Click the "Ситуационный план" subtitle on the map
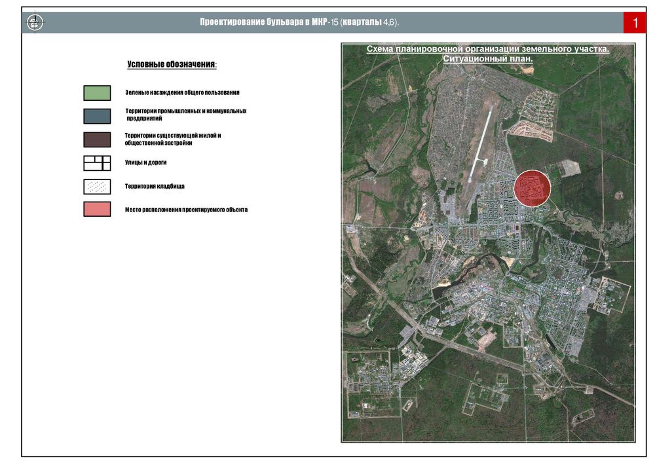 click(x=487, y=59)
